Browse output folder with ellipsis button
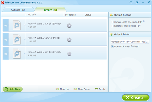 [x=147, y=42]
